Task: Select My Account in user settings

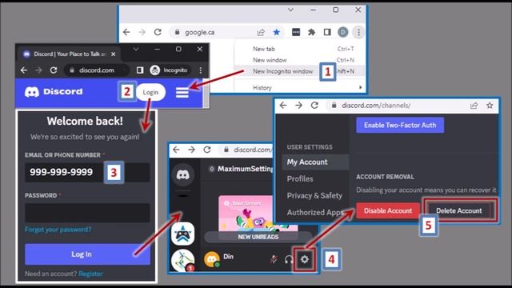Action: point(316,162)
